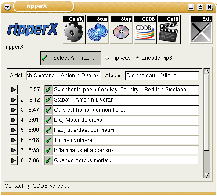This screenshot has height=196, width=217.
Task: Play track 5 Fac, ut ardeat
Action: 14,130
